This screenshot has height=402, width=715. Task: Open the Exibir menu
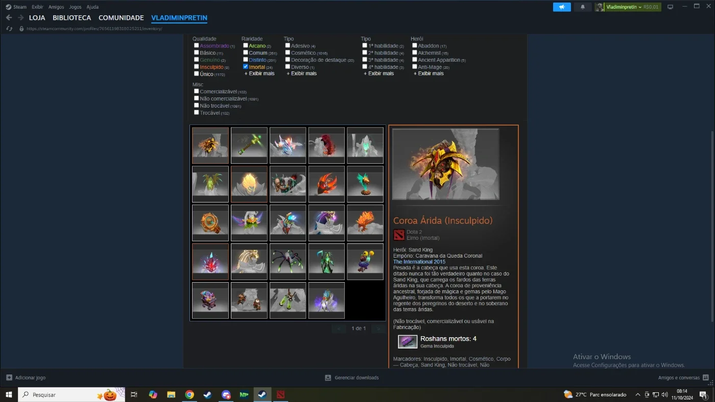pyautogui.click(x=37, y=7)
